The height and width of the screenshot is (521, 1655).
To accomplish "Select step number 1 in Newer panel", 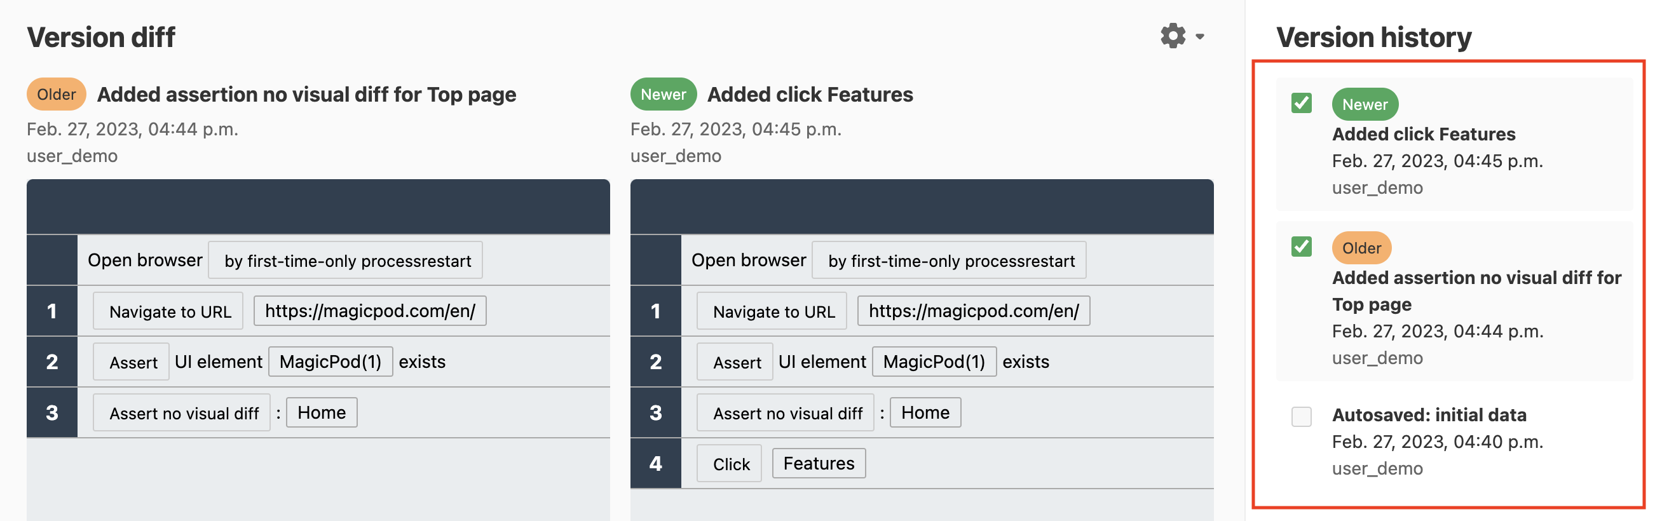I will (655, 311).
